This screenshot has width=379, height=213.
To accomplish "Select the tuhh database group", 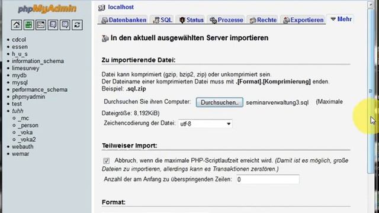I will pyautogui.click(x=18, y=111).
